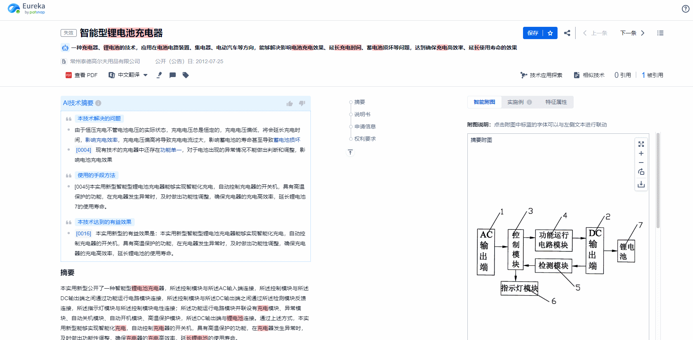Open the list view icon at top right
Screen dimensions: 693x340
click(x=660, y=33)
